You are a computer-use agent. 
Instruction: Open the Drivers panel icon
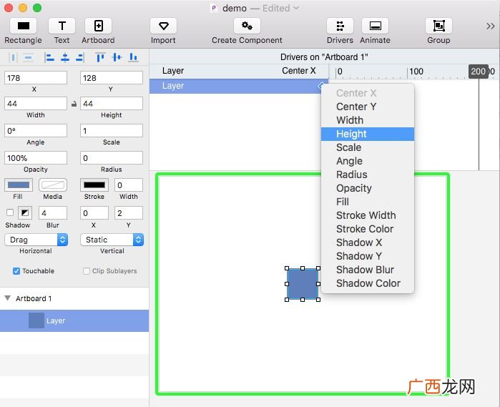point(340,26)
